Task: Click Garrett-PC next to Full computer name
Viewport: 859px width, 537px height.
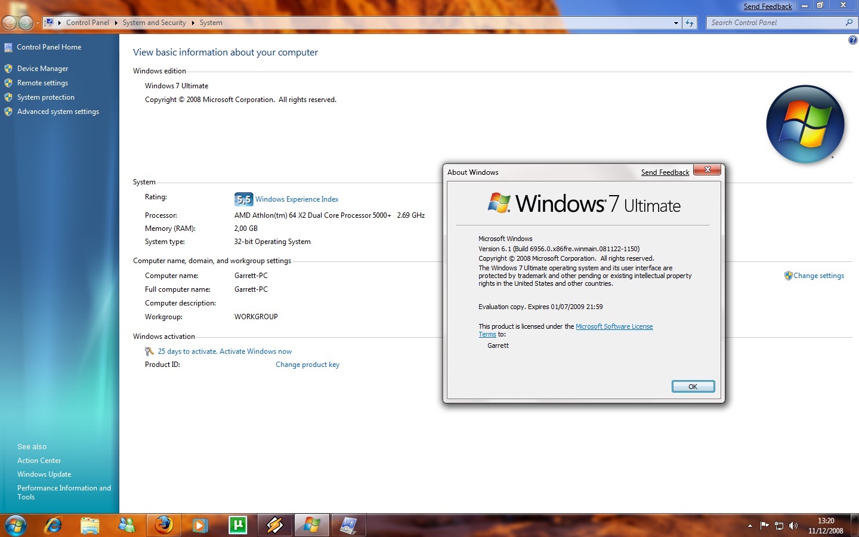Action: (x=251, y=289)
